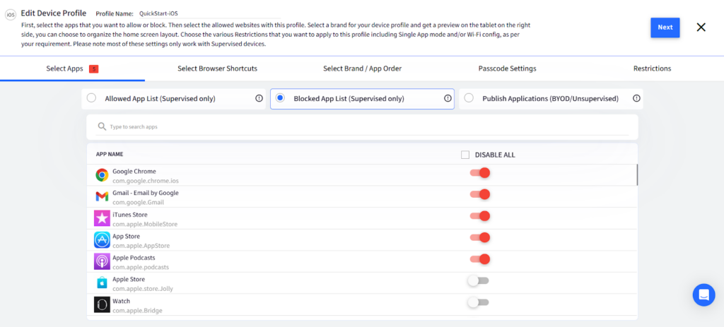
Task: Enable the Apple Store block toggle
Action: [x=478, y=281]
